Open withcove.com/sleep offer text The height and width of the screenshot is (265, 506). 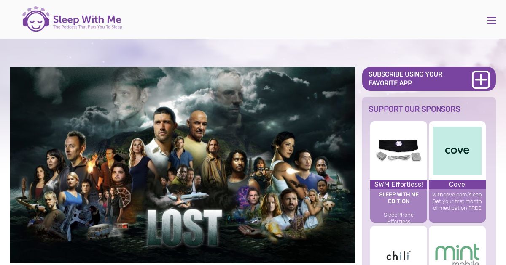[x=457, y=195]
